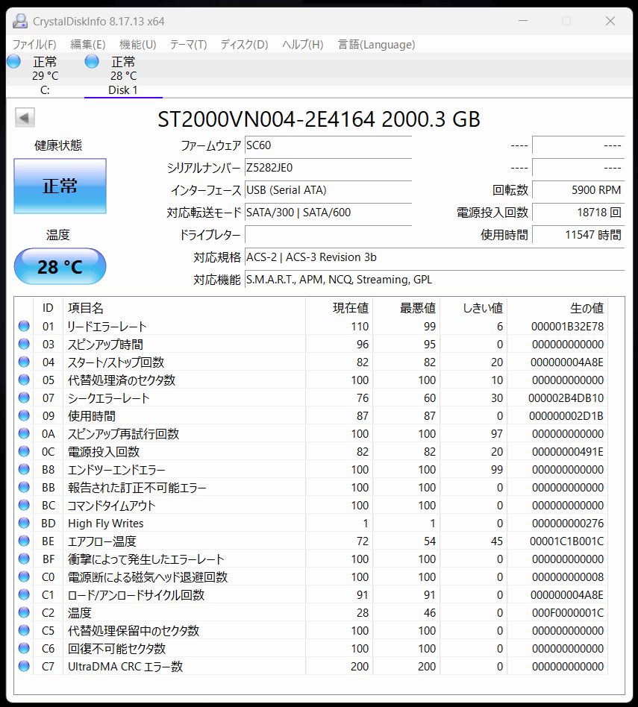
Task: Select the C: drive status orb
Action: (14, 61)
